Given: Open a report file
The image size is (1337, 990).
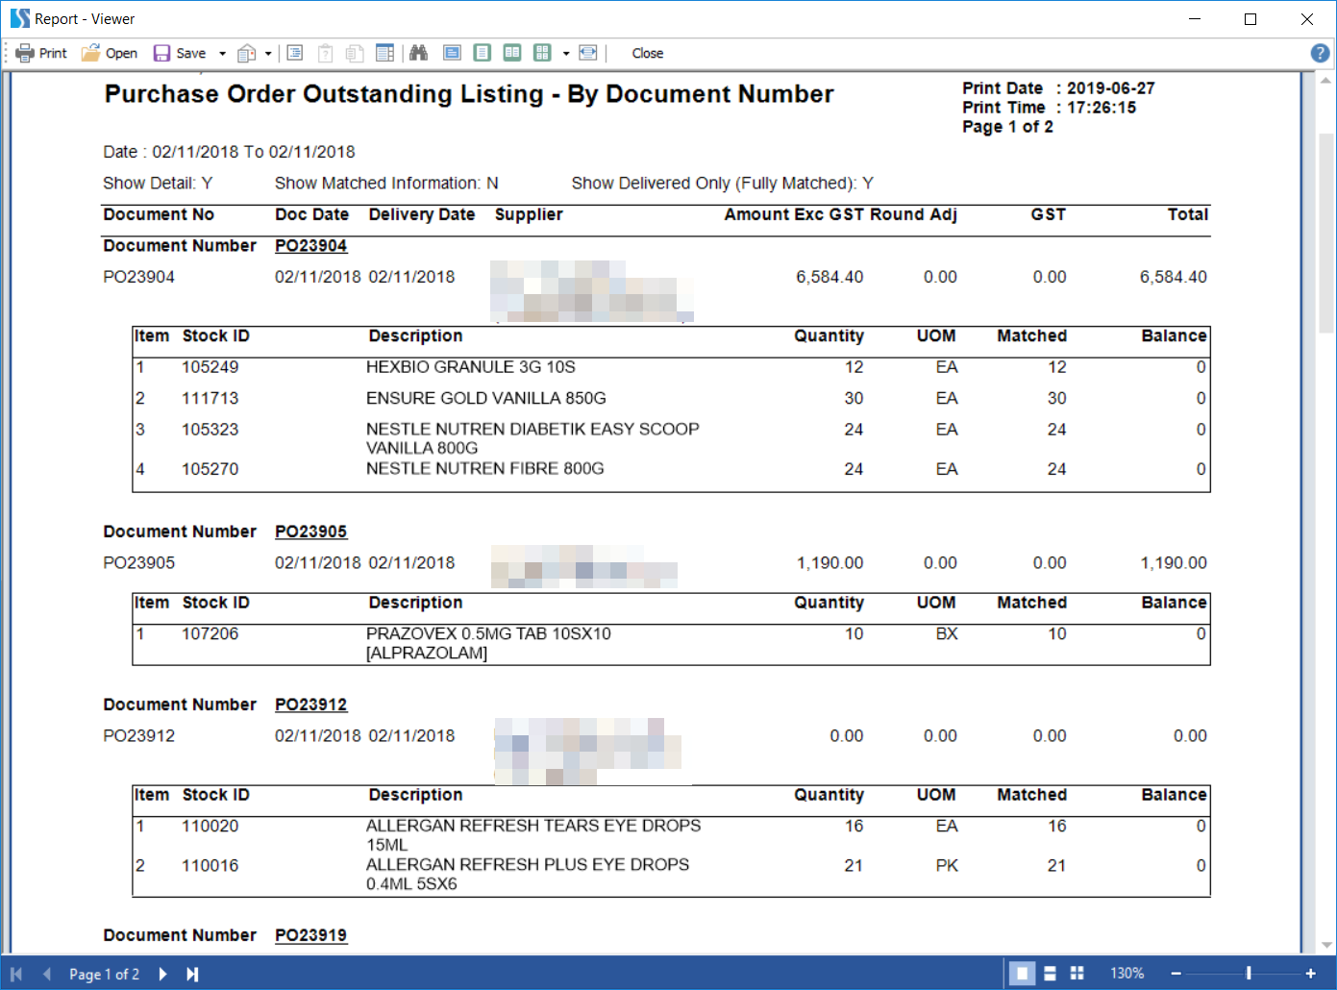Looking at the screenshot, I should tap(110, 53).
